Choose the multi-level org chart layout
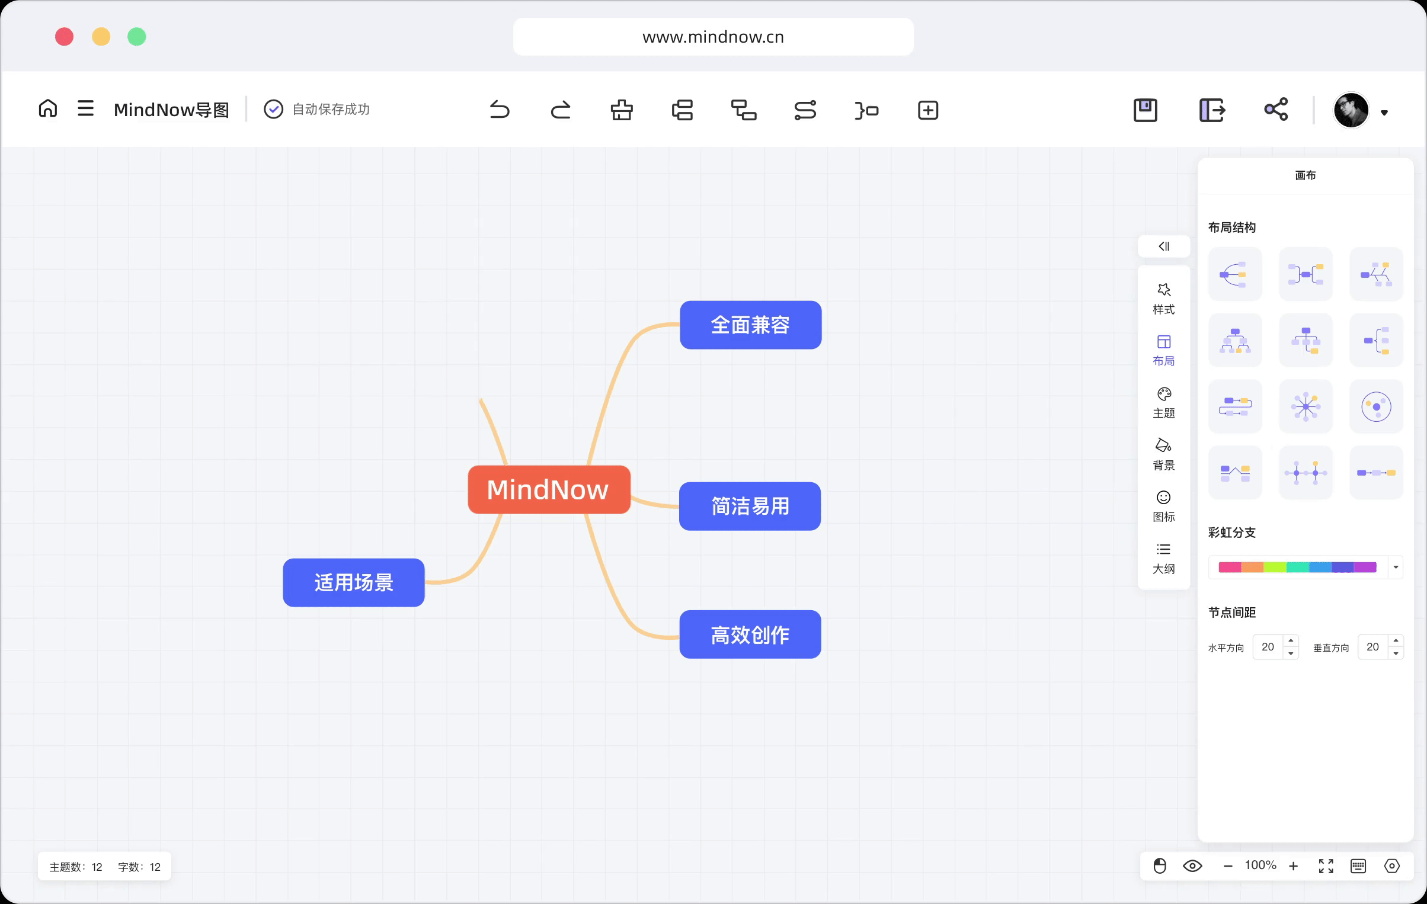The image size is (1427, 904). 1235,341
